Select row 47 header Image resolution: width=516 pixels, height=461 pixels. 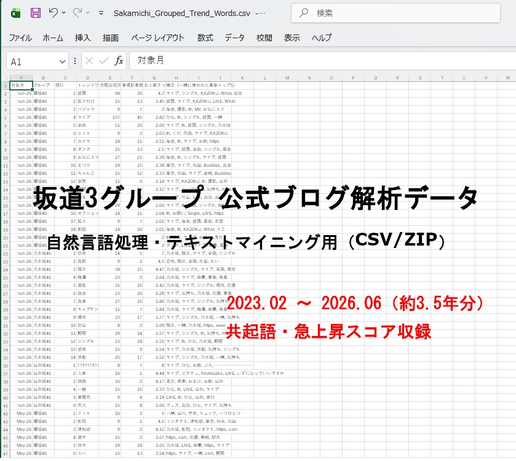pyautogui.click(x=6, y=454)
